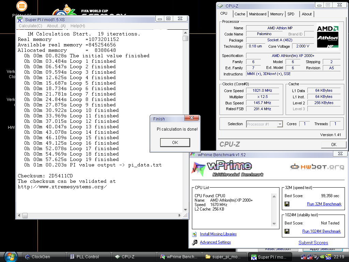Open the Windows Start orb
The image size is (349, 262).
11,257
